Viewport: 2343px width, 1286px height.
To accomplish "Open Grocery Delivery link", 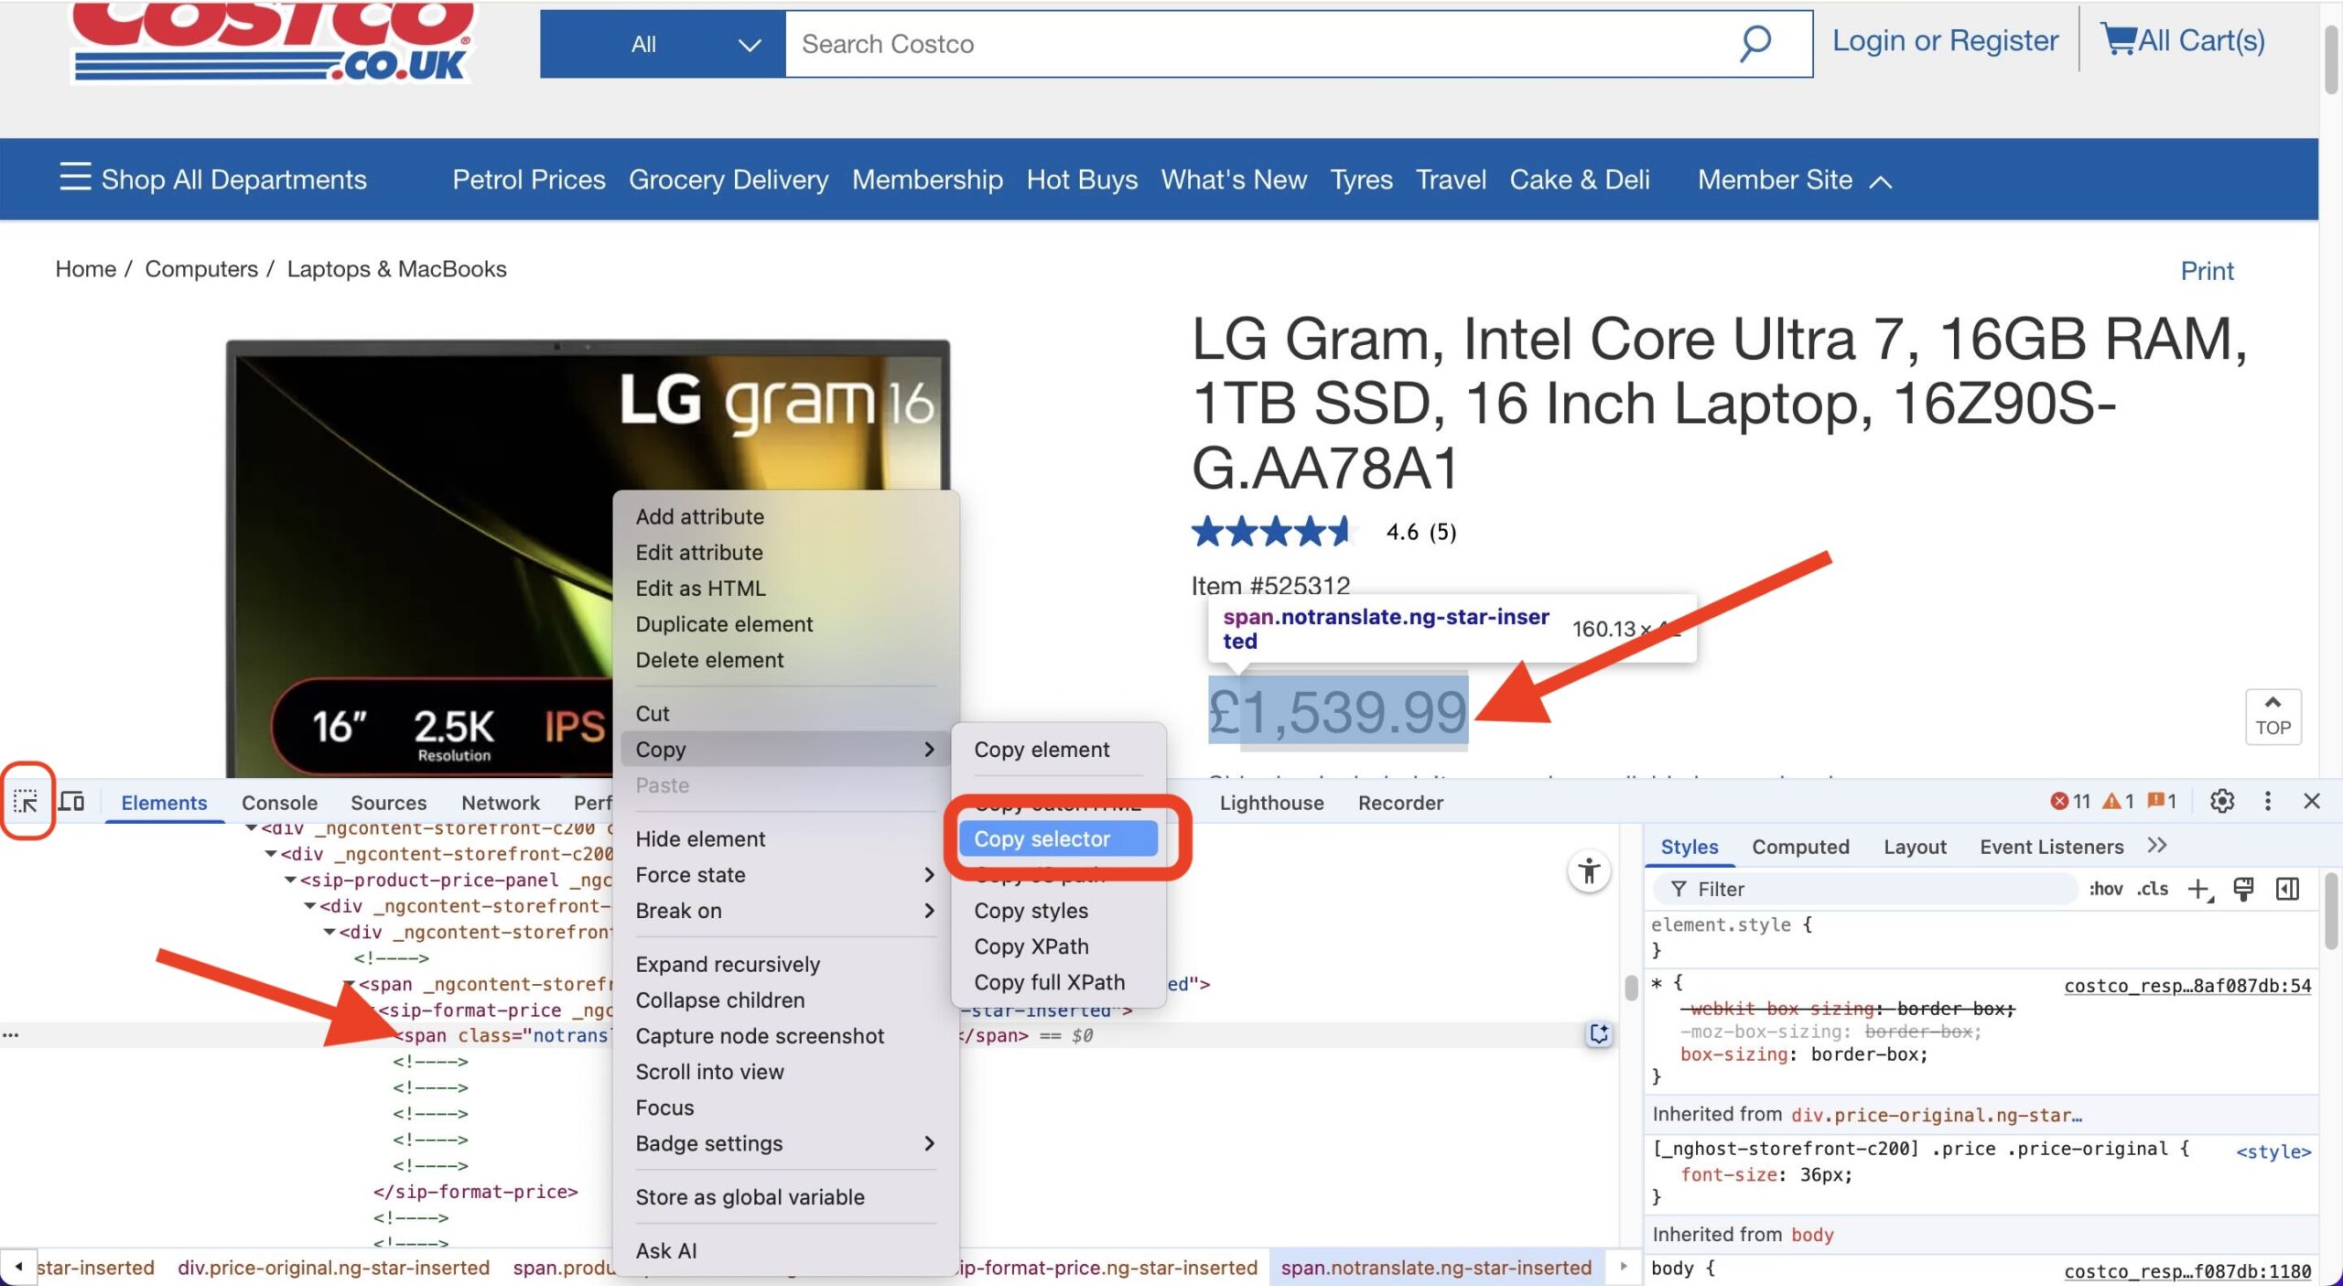I will coord(729,179).
